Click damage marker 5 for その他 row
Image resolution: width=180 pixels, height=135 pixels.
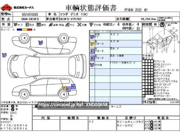(x=92, y=64)
